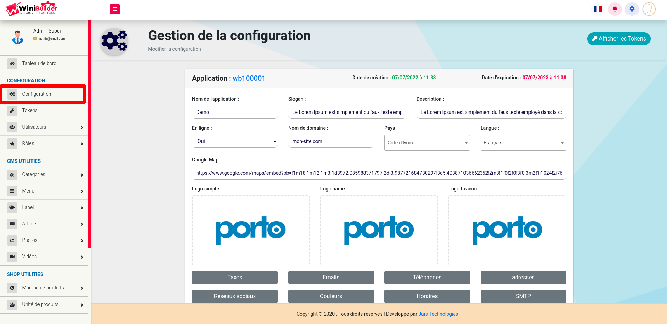Click the Logo name image box
The height and width of the screenshot is (324, 667).
click(379, 230)
